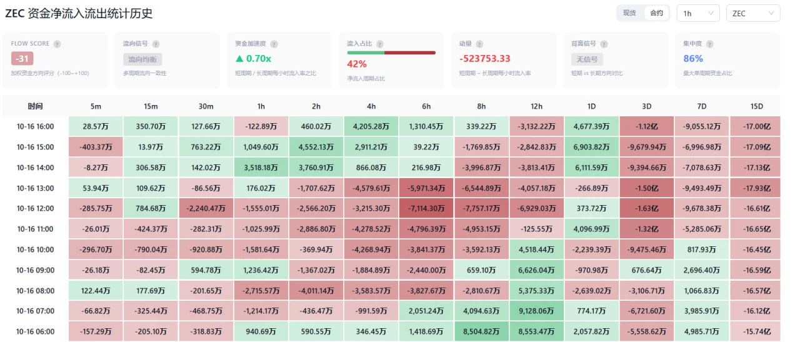Viewport: 800px width, 342px height.
Task: Click the 1h column header in table
Action: point(261,106)
